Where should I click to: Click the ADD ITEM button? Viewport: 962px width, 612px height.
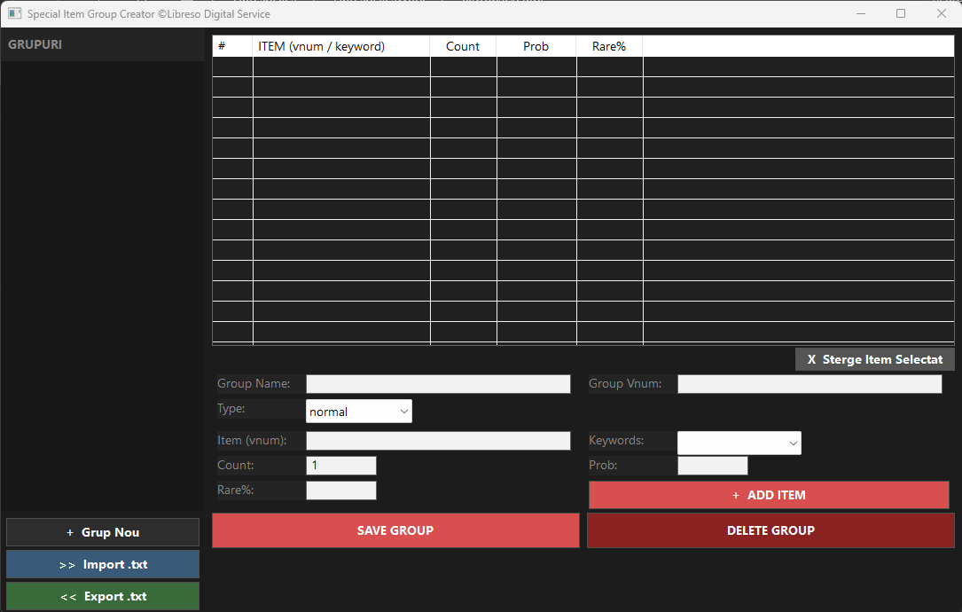[769, 495]
